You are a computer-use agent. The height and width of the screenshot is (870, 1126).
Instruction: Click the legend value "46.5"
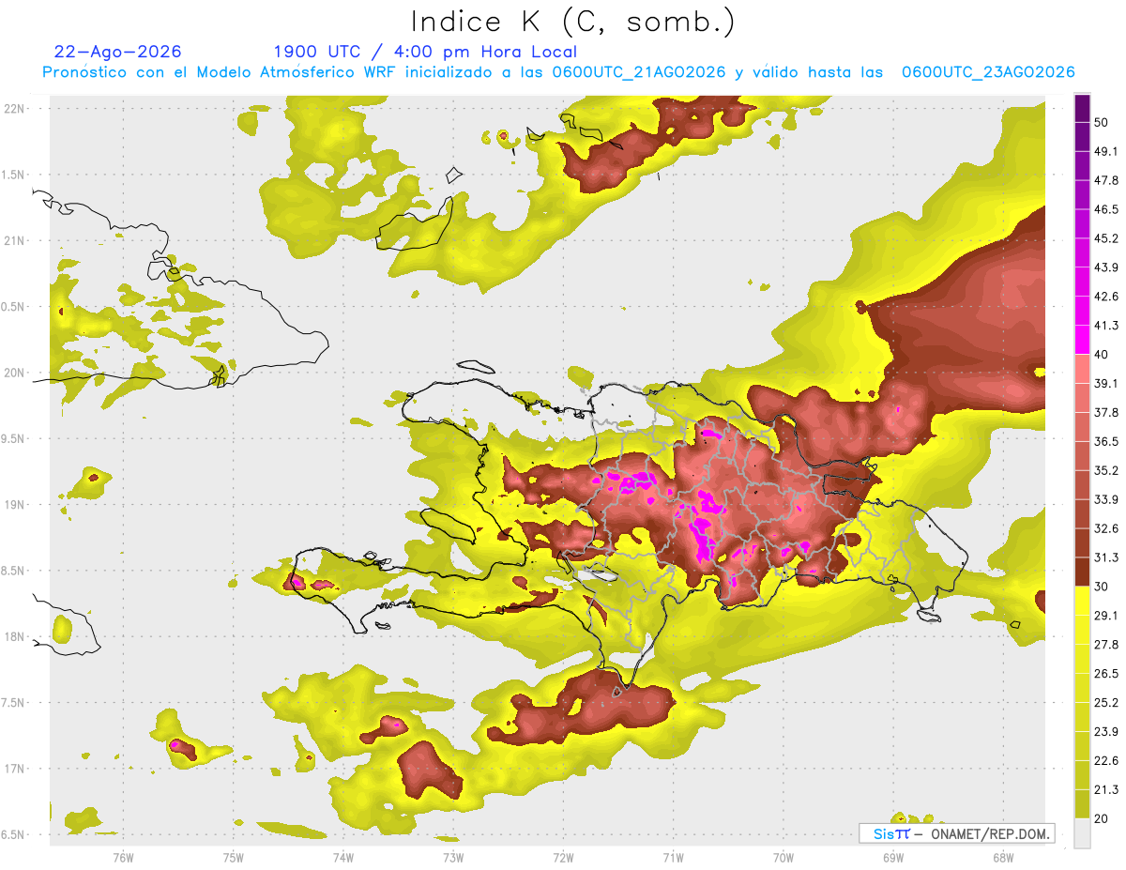click(1106, 209)
